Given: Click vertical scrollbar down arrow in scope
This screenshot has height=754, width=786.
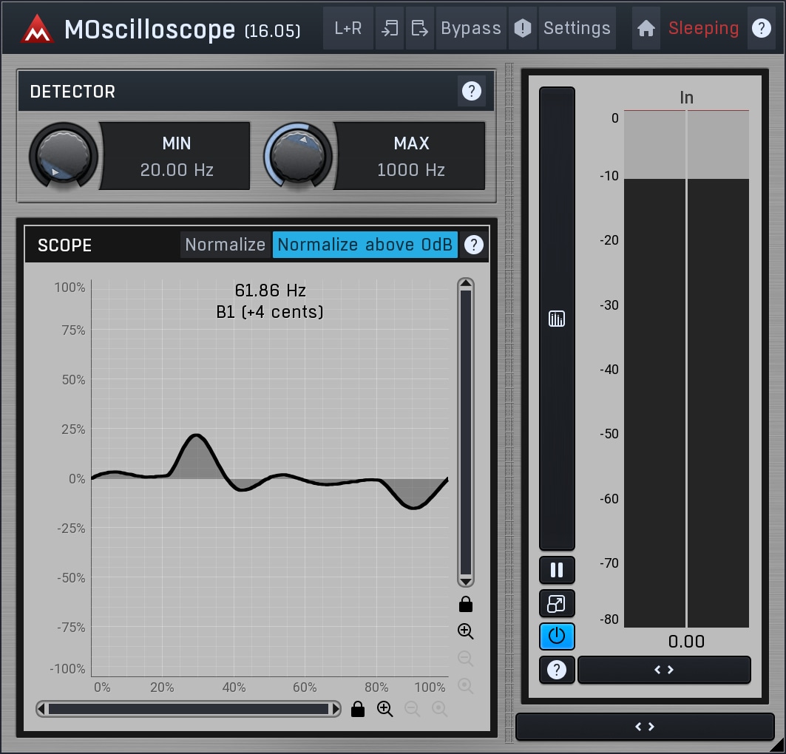Looking at the screenshot, I should click(x=466, y=581).
